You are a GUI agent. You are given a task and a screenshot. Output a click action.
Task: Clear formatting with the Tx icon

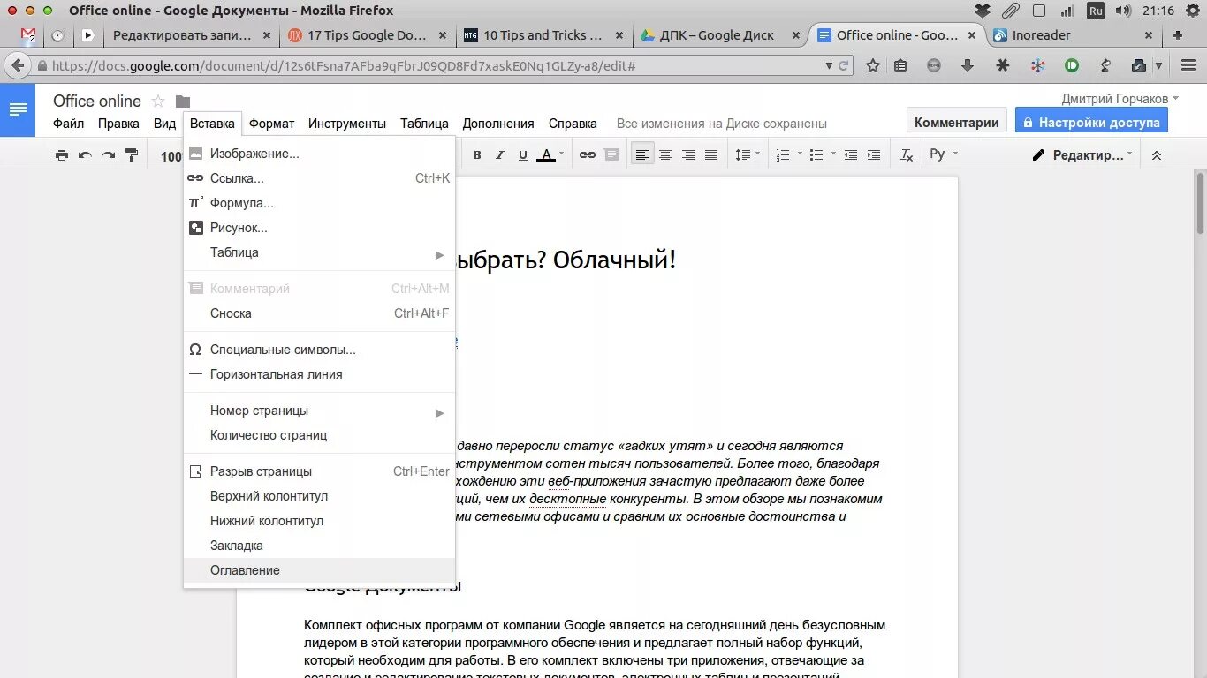906,154
